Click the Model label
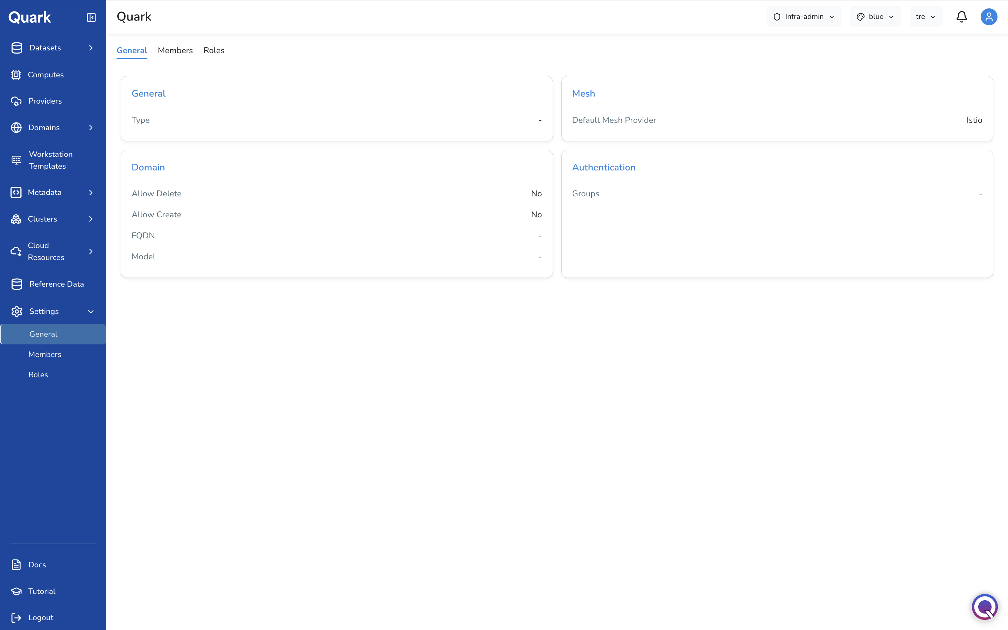1008x630 pixels. 143,257
